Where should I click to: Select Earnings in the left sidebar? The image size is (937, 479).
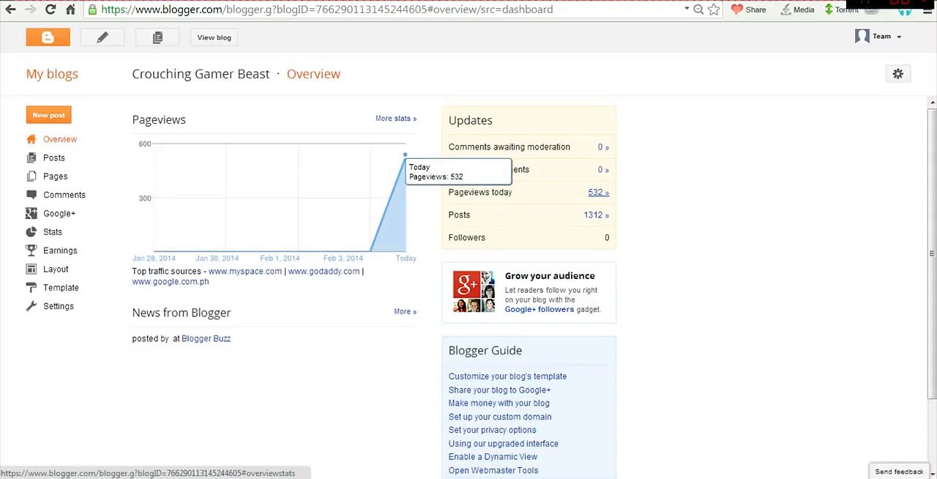59,250
